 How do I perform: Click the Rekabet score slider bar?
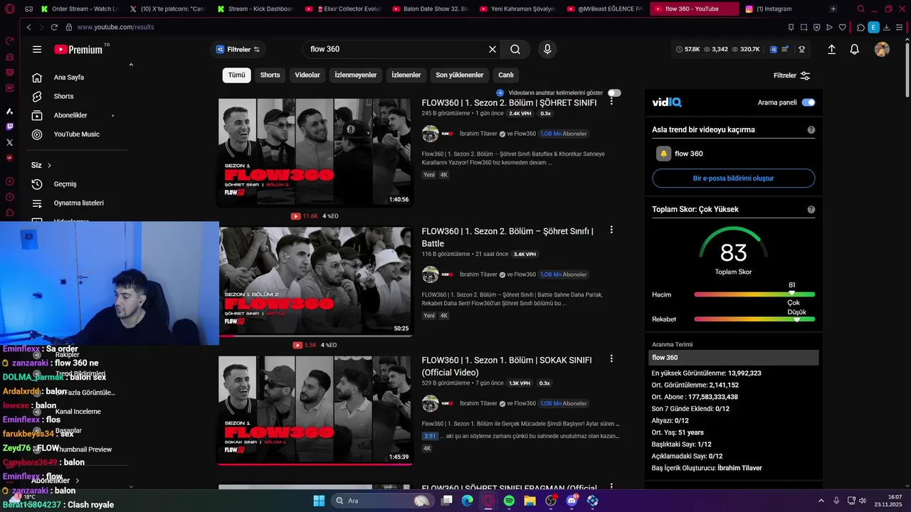tap(754, 319)
